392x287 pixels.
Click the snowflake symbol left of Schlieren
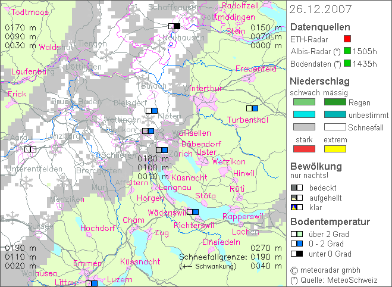pos(93,160)
